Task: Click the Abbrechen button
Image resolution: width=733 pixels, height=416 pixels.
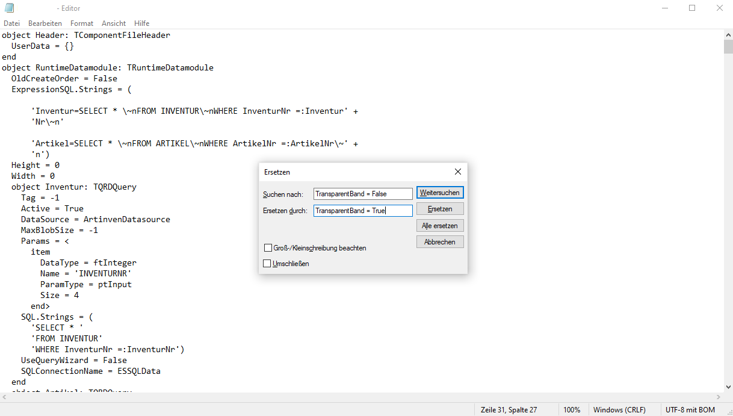Action: [440, 242]
